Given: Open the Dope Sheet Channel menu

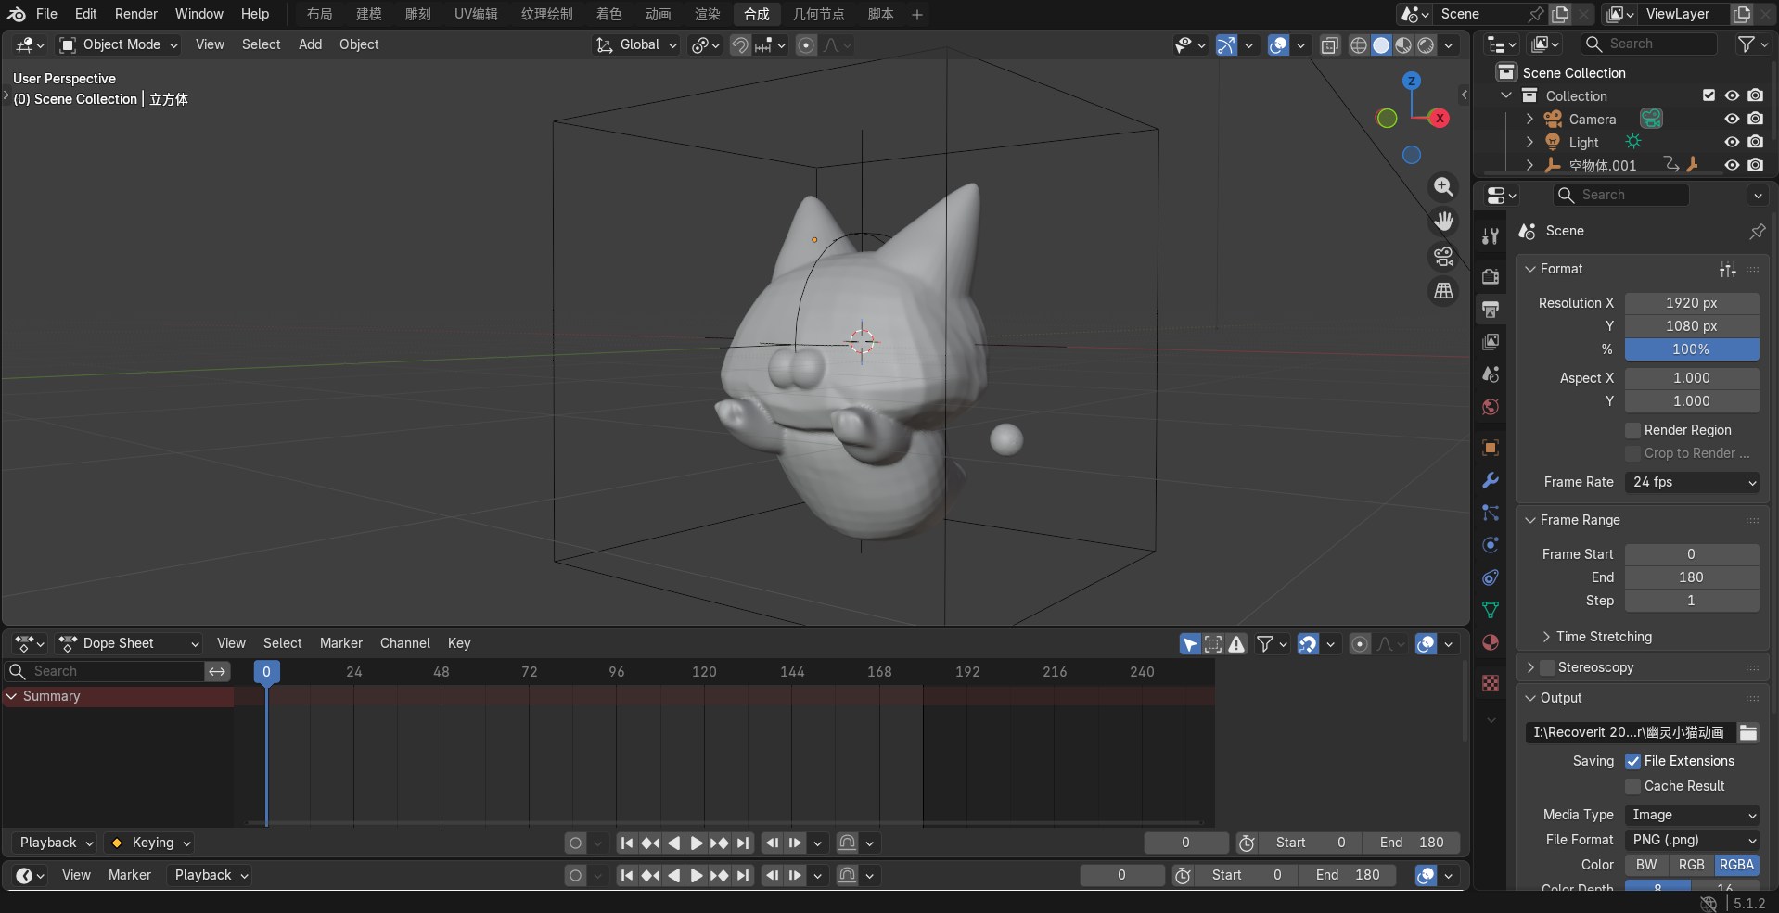Looking at the screenshot, I should pyautogui.click(x=404, y=643).
